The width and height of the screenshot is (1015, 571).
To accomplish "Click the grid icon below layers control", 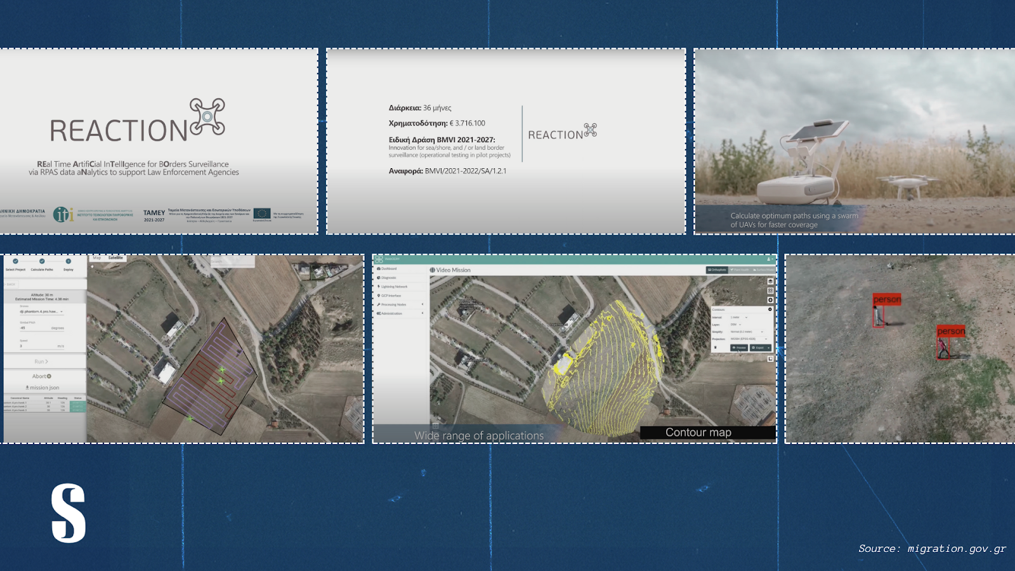I will (x=770, y=291).
